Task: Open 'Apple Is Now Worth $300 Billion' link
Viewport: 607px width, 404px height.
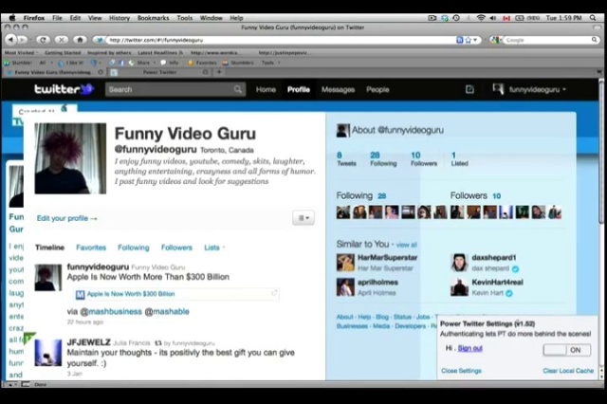Action: pyautogui.click(x=131, y=294)
